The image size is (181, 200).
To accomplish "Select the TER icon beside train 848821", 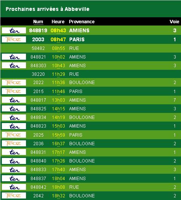I will coord(14,57).
